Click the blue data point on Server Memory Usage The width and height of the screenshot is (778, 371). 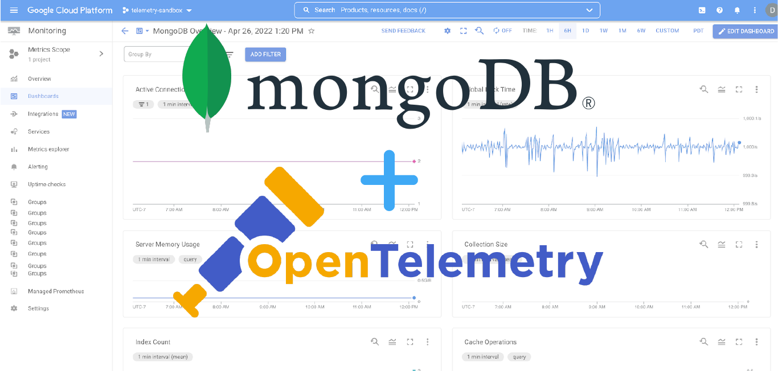413,297
